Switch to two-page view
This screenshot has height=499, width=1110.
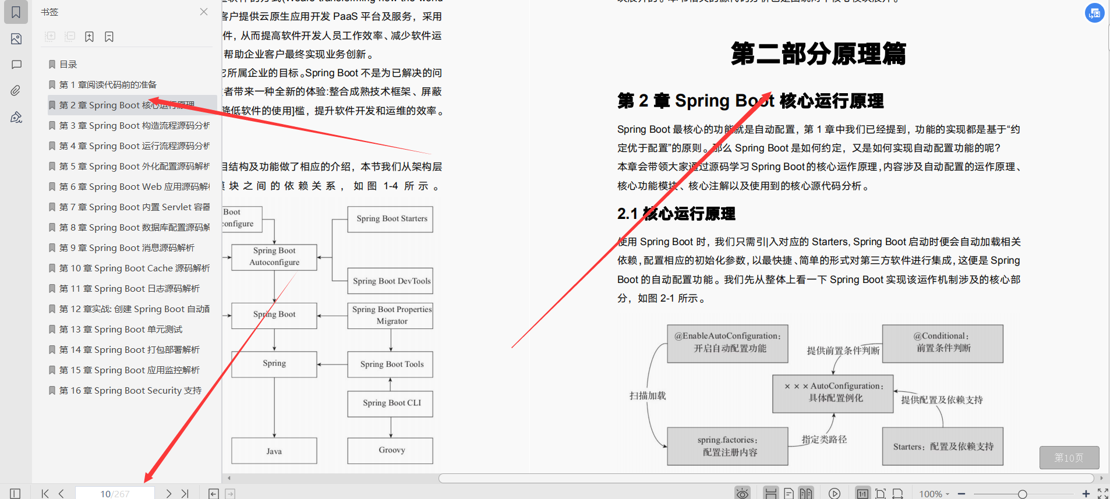pos(806,493)
